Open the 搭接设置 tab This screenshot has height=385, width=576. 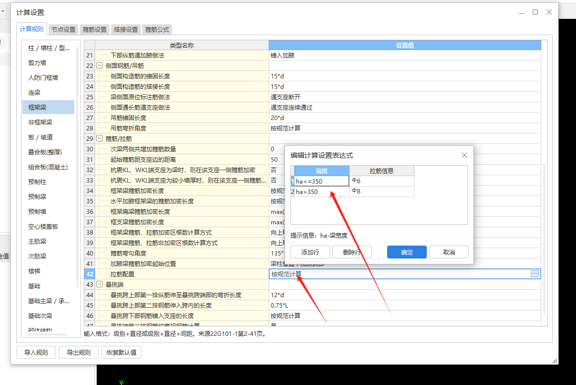point(125,29)
